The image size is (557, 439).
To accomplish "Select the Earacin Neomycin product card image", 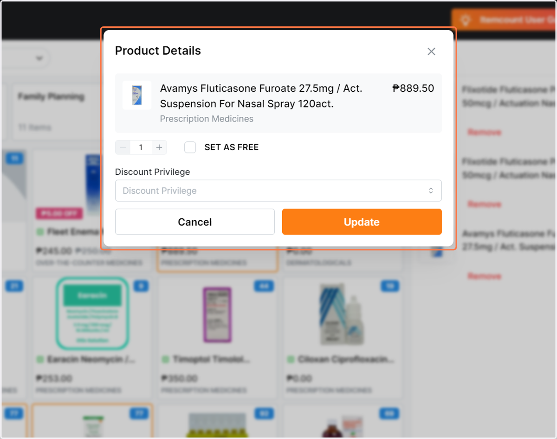I will 92,313.
